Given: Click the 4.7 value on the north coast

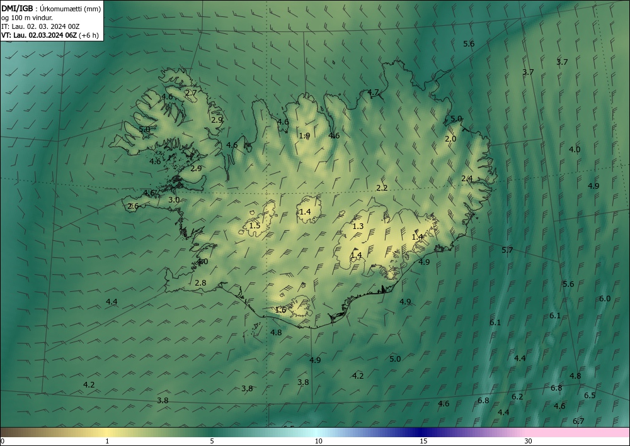Looking at the screenshot, I should pyautogui.click(x=373, y=92).
